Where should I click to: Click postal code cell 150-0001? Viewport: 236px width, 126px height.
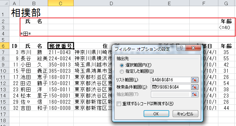(61, 96)
